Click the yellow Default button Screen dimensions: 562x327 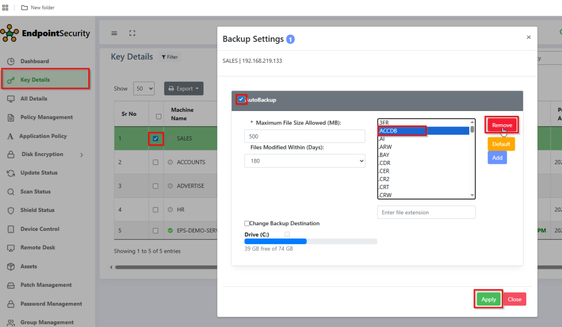[501, 144]
